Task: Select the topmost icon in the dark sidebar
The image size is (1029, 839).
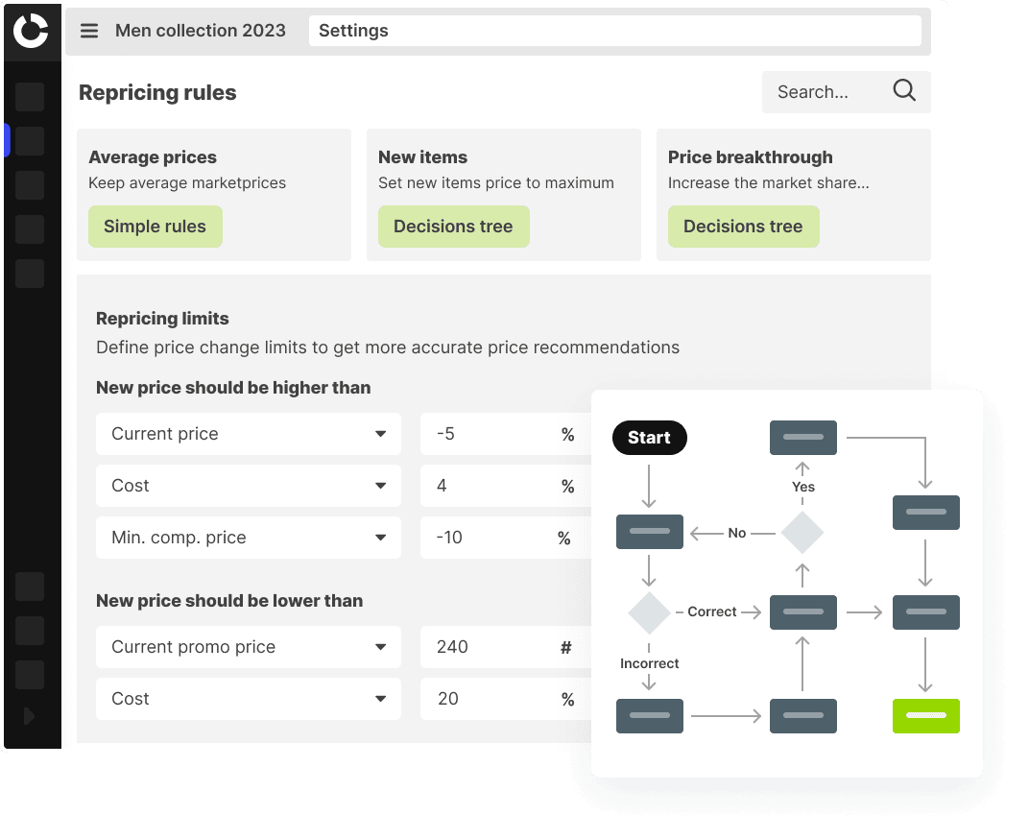Action: [30, 97]
